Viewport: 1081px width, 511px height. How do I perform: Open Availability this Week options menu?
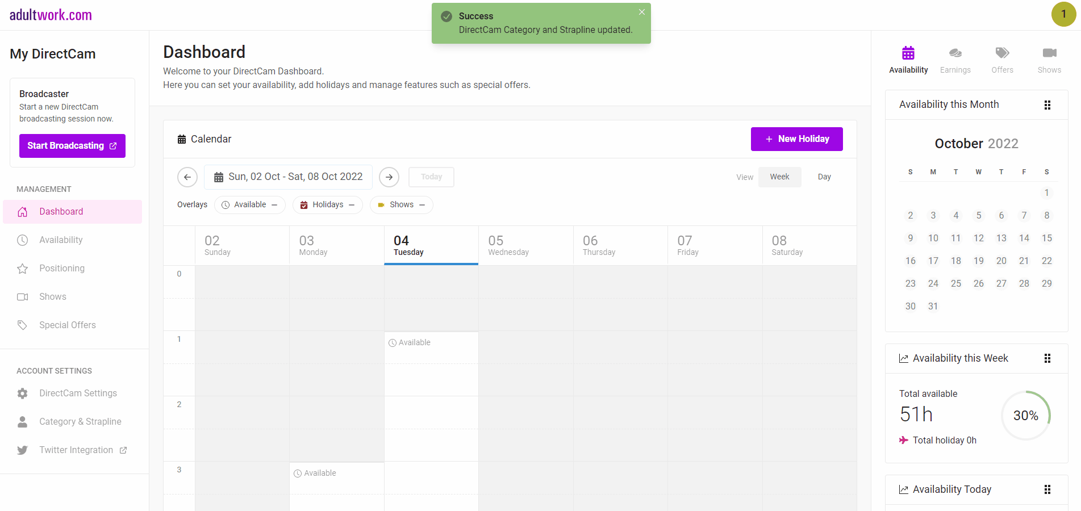pyautogui.click(x=1047, y=358)
